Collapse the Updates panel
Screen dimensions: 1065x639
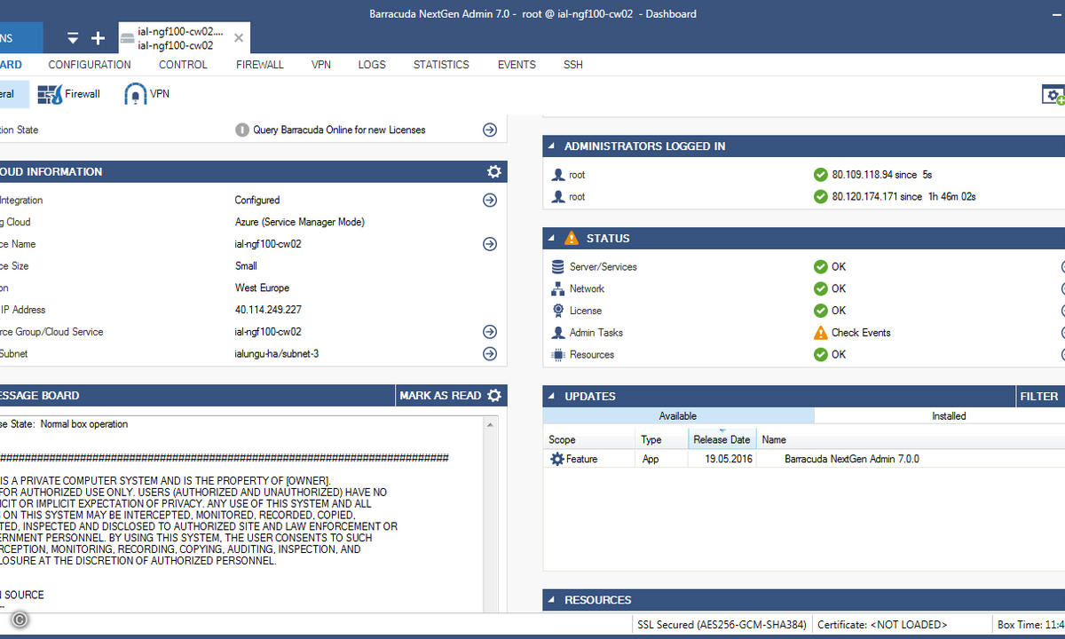[552, 397]
